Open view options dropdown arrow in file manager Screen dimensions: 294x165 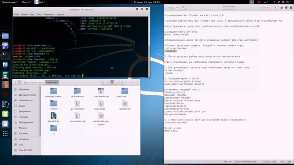116,82
